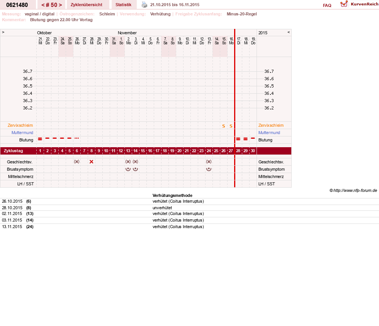The image size is (379, 326).
Task: Click the date column 16. Mo
Action: [231, 41]
